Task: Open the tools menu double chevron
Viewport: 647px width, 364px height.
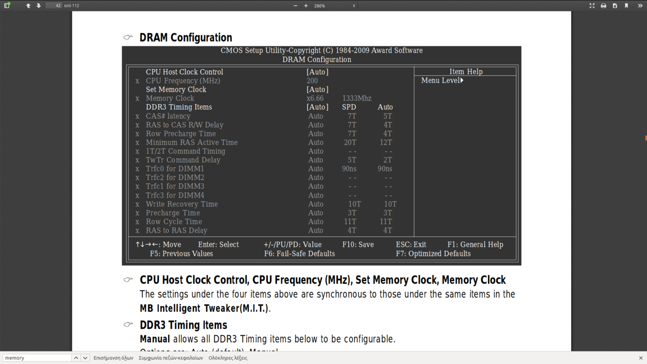Action: pyautogui.click(x=639, y=6)
